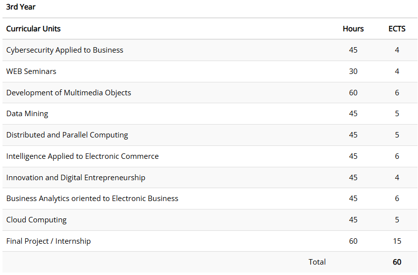Select Business Analytics oriented to Electronic Business
418x275 pixels.
(x=92, y=199)
